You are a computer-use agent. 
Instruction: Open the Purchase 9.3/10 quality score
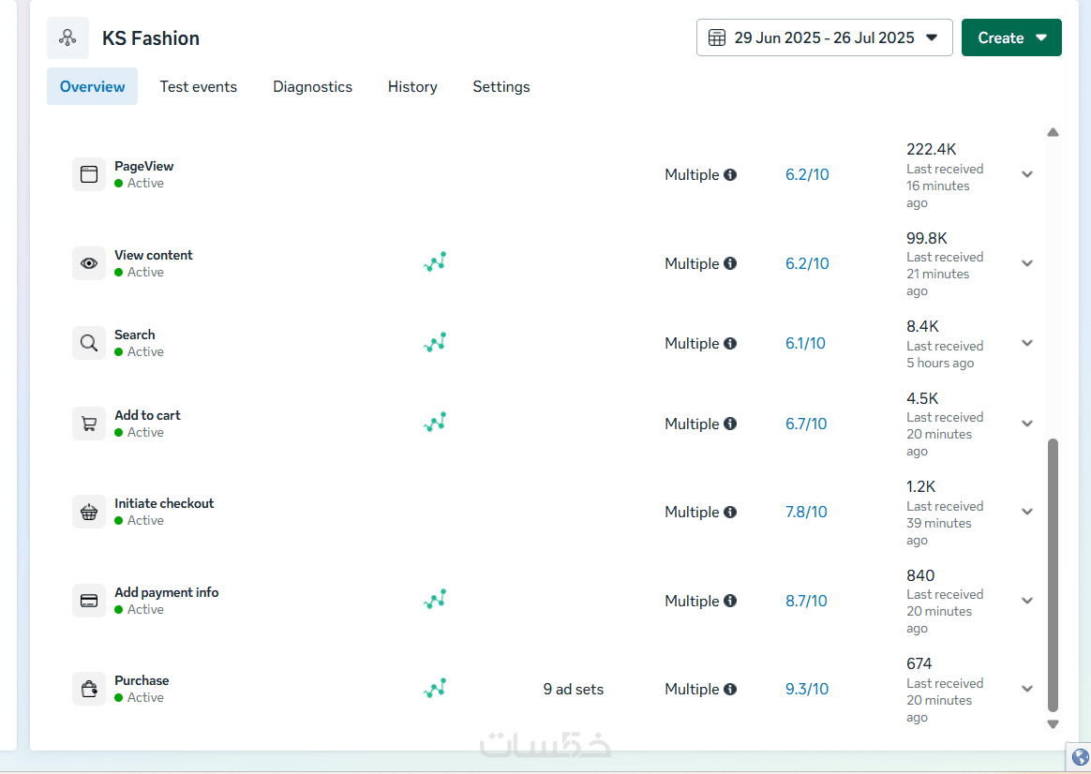click(x=807, y=689)
